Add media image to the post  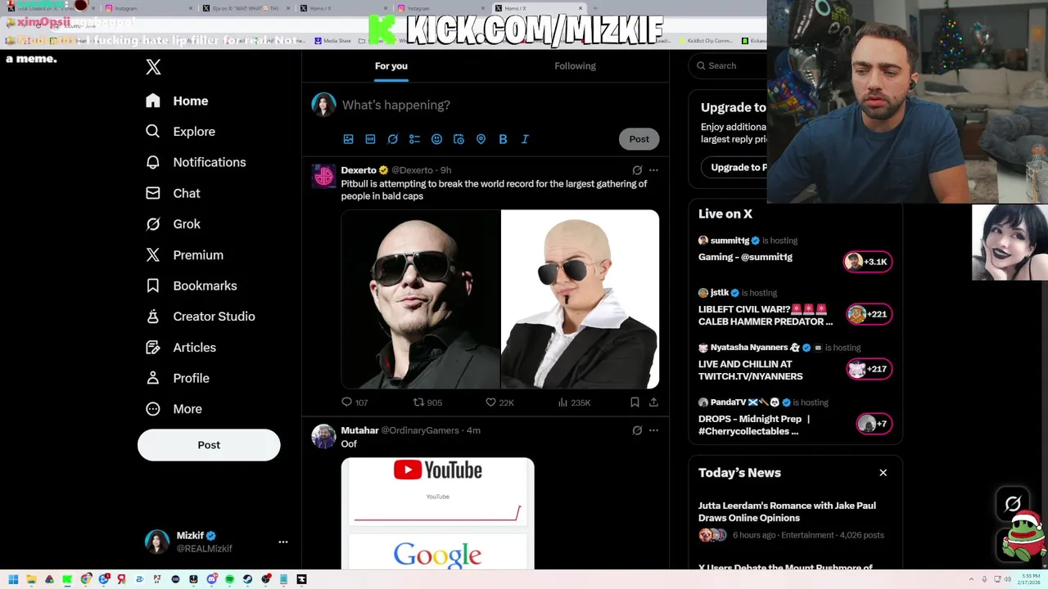click(348, 139)
